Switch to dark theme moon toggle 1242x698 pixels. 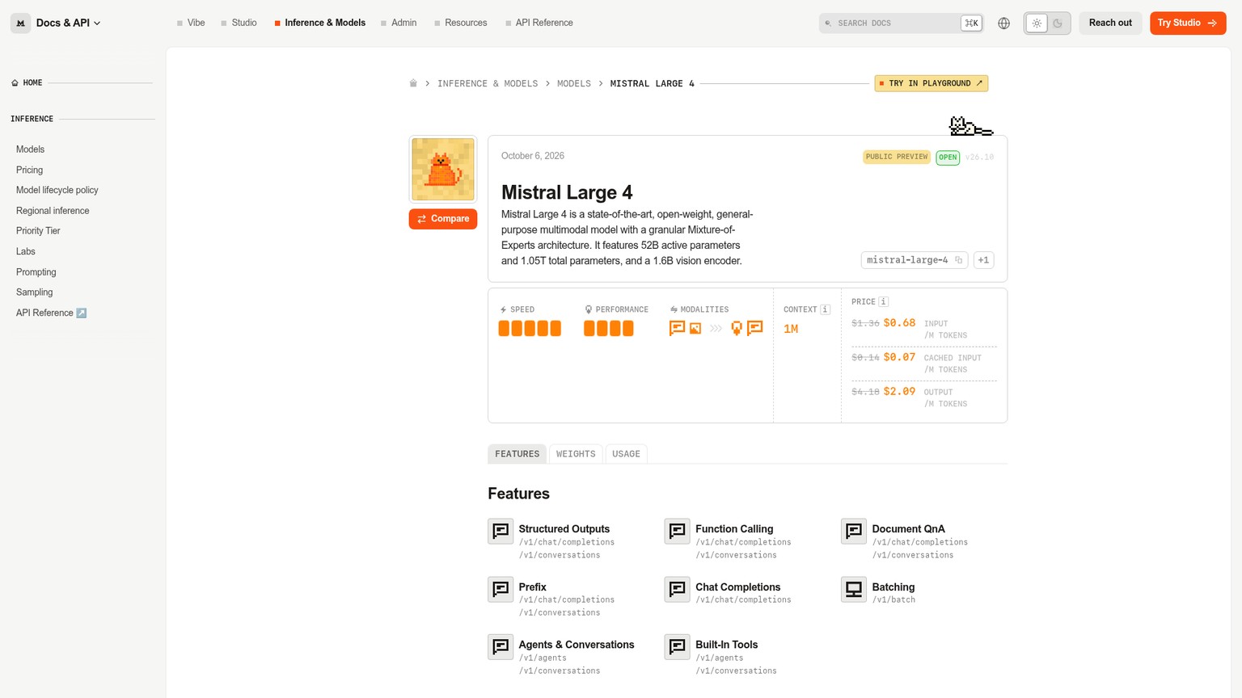point(1058,23)
